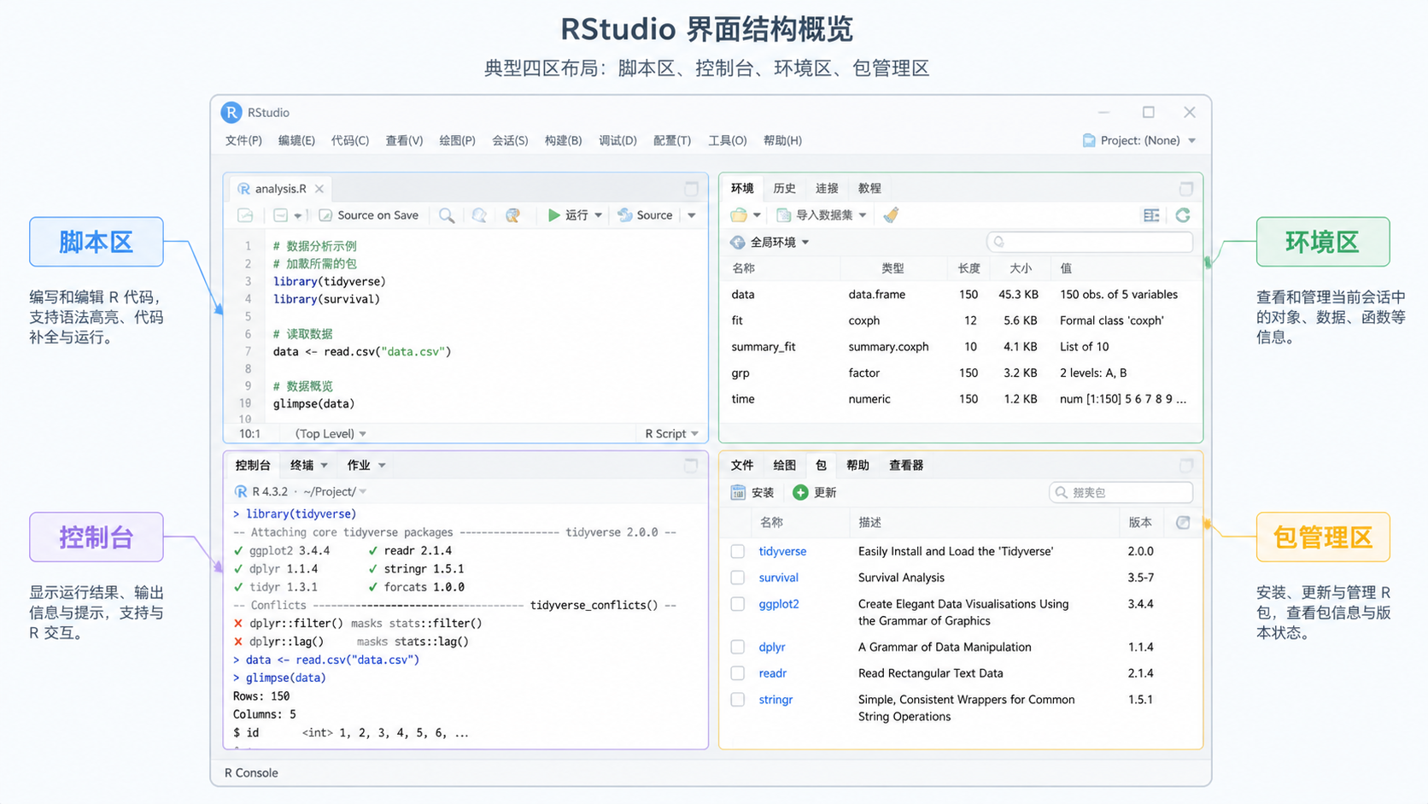This screenshot has width=1428, height=804.
Task: Maximize the environment pane via corner icon
Action: [1186, 189]
